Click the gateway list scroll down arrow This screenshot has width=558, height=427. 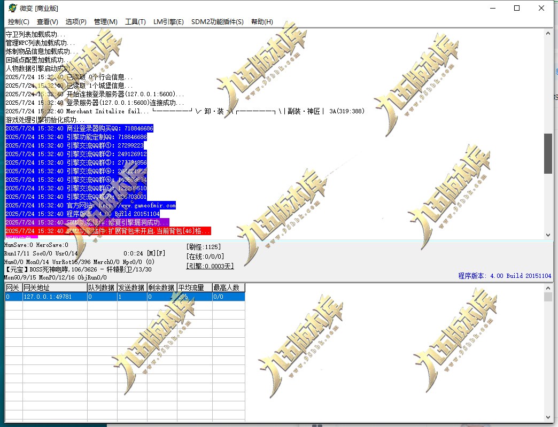(548, 417)
